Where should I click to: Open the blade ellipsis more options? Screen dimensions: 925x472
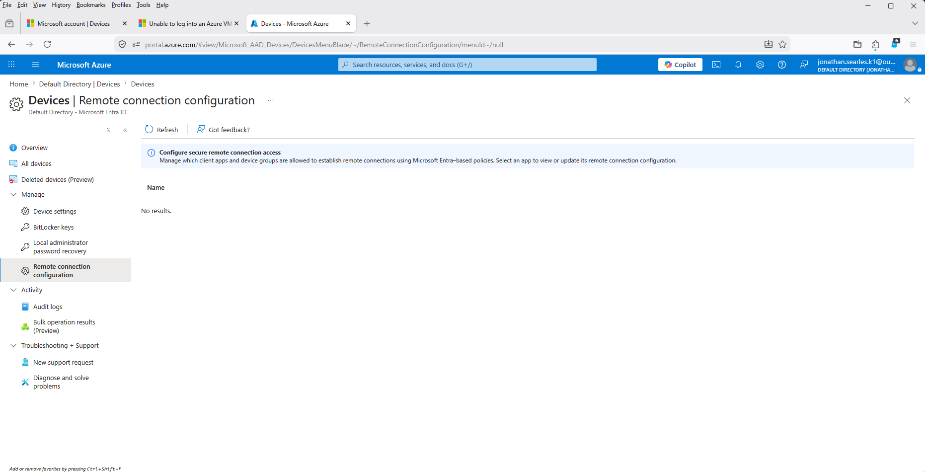[x=271, y=100]
